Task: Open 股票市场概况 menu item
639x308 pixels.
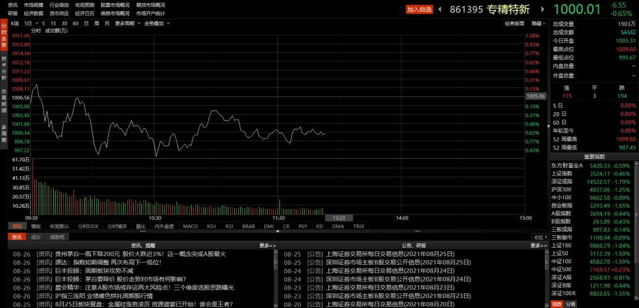Action: click(115, 5)
